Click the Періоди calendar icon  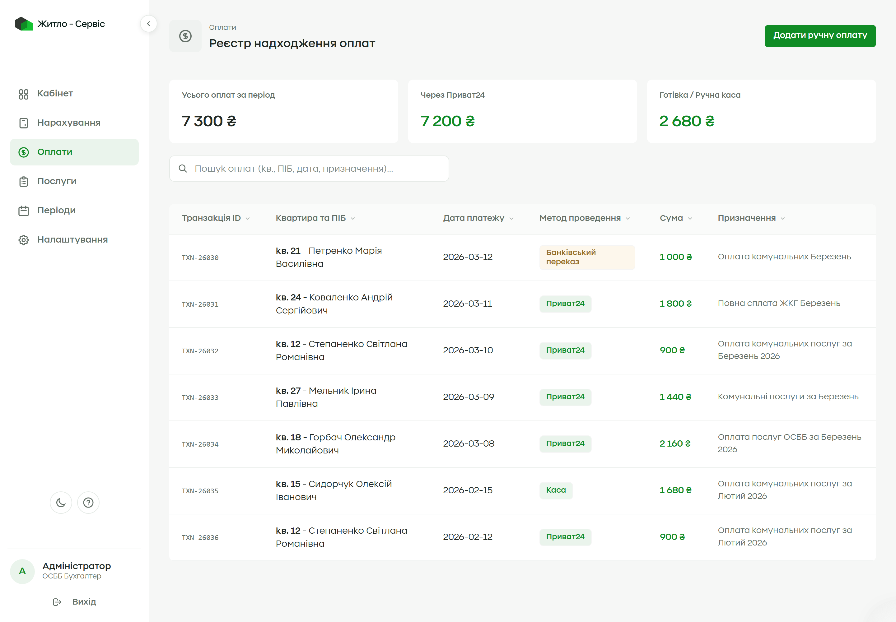tap(23, 211)
